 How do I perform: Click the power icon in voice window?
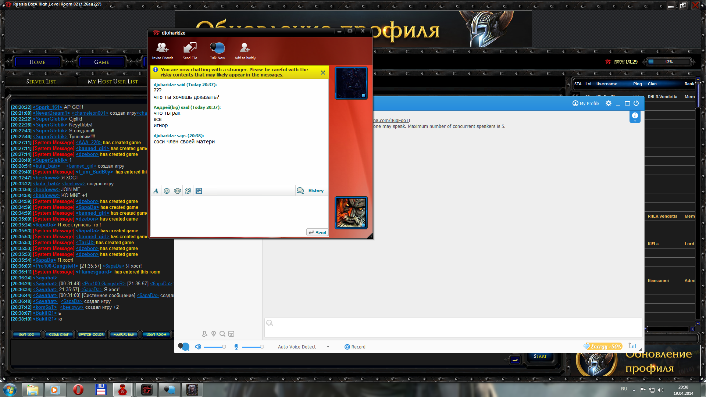coord(636,104)
